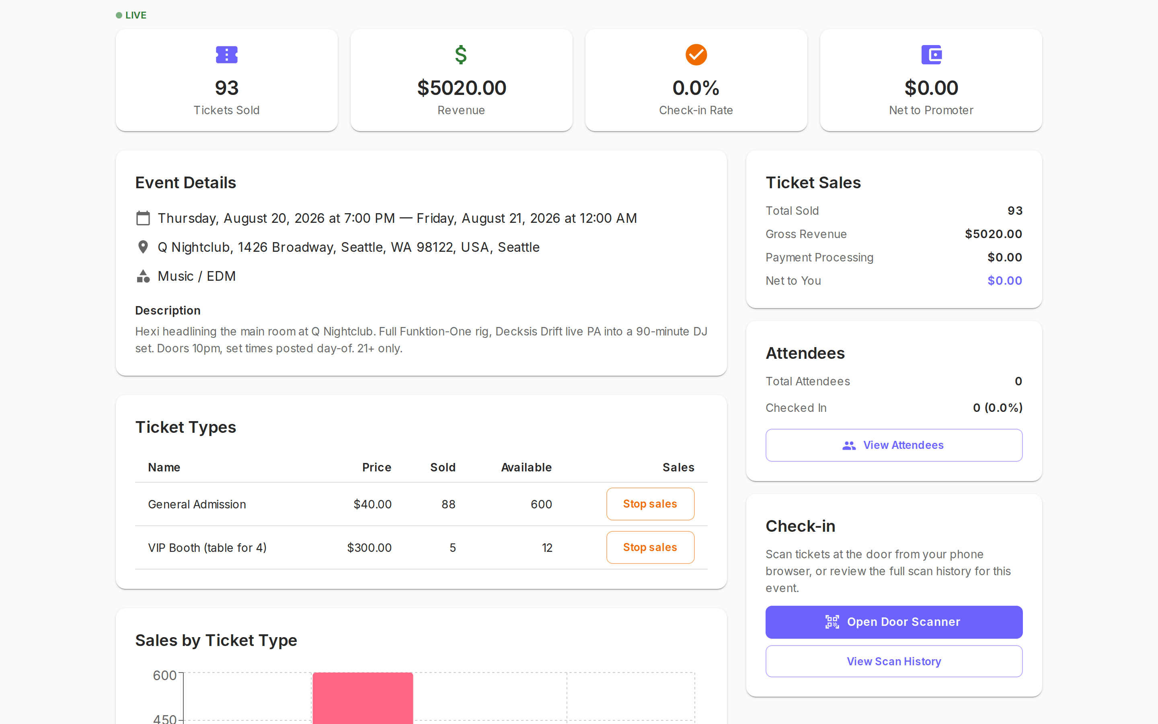Screen dimensions: 1158x724
Task: Click the green dollar Revenue icon
Action: (461, 55)
